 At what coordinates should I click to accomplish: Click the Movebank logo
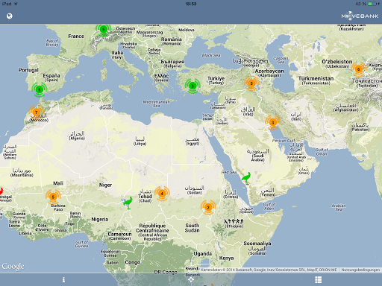pos(360,16)
